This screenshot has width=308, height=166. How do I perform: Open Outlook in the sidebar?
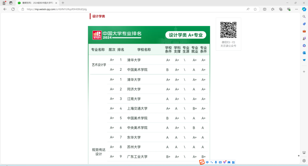pos(304,53)
